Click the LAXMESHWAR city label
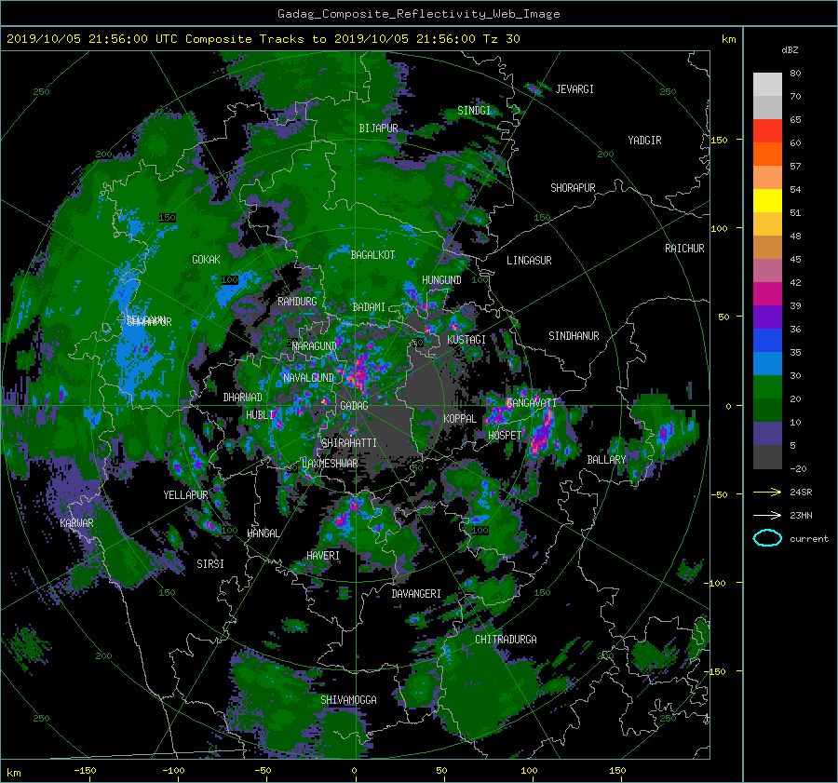This screenshot has height=783, width=838. pos(330,464)
